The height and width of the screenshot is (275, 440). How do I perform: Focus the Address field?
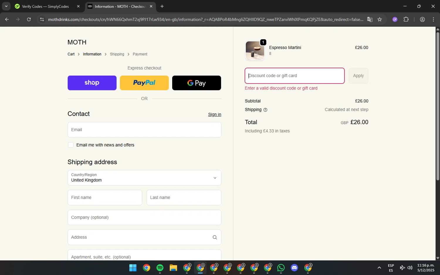click(x=144, y=237)
